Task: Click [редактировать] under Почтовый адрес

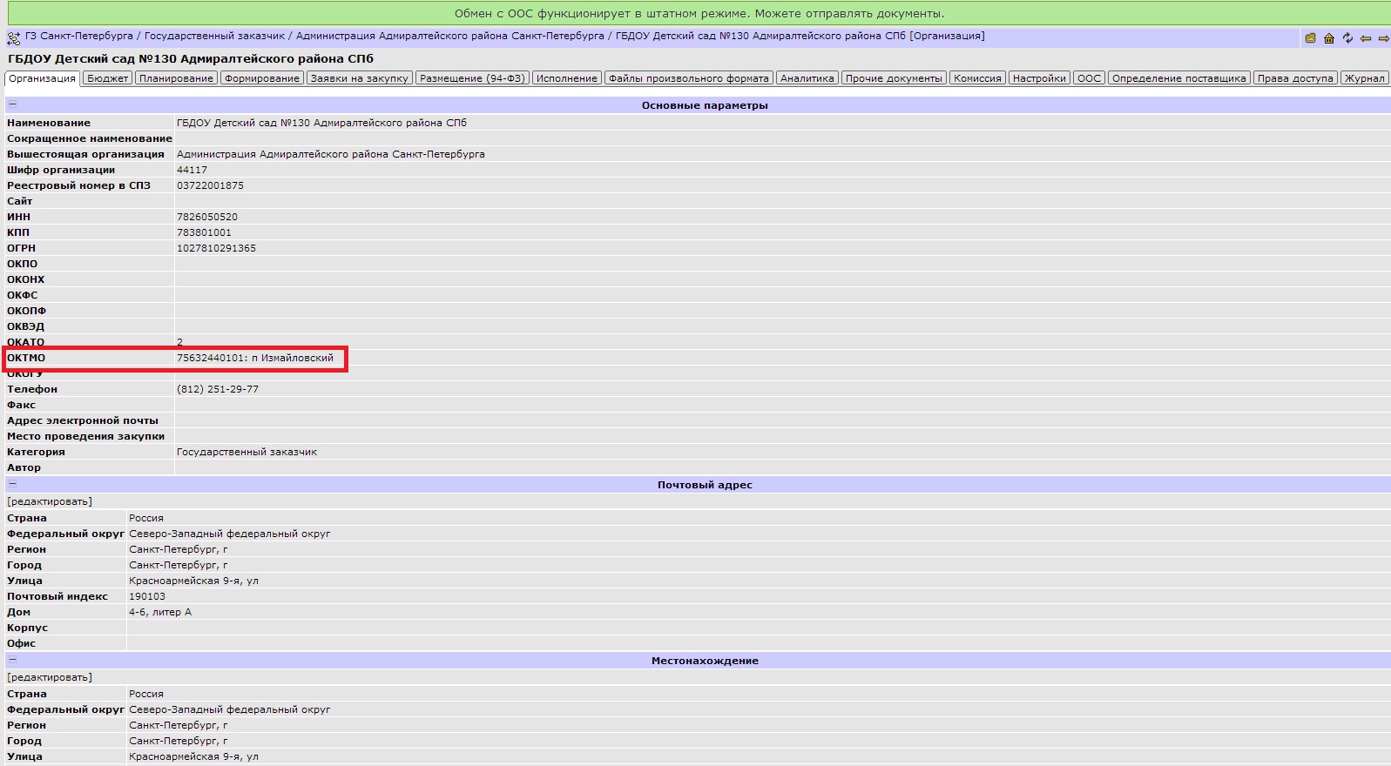Action: [50, 501]
